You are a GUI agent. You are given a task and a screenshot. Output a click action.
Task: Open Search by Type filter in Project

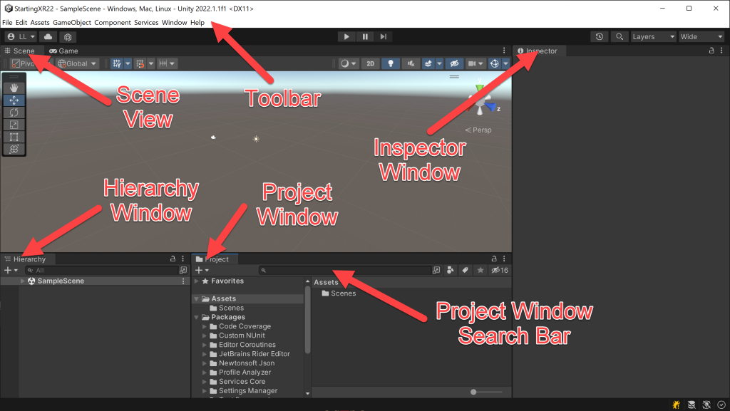(451, 270)
